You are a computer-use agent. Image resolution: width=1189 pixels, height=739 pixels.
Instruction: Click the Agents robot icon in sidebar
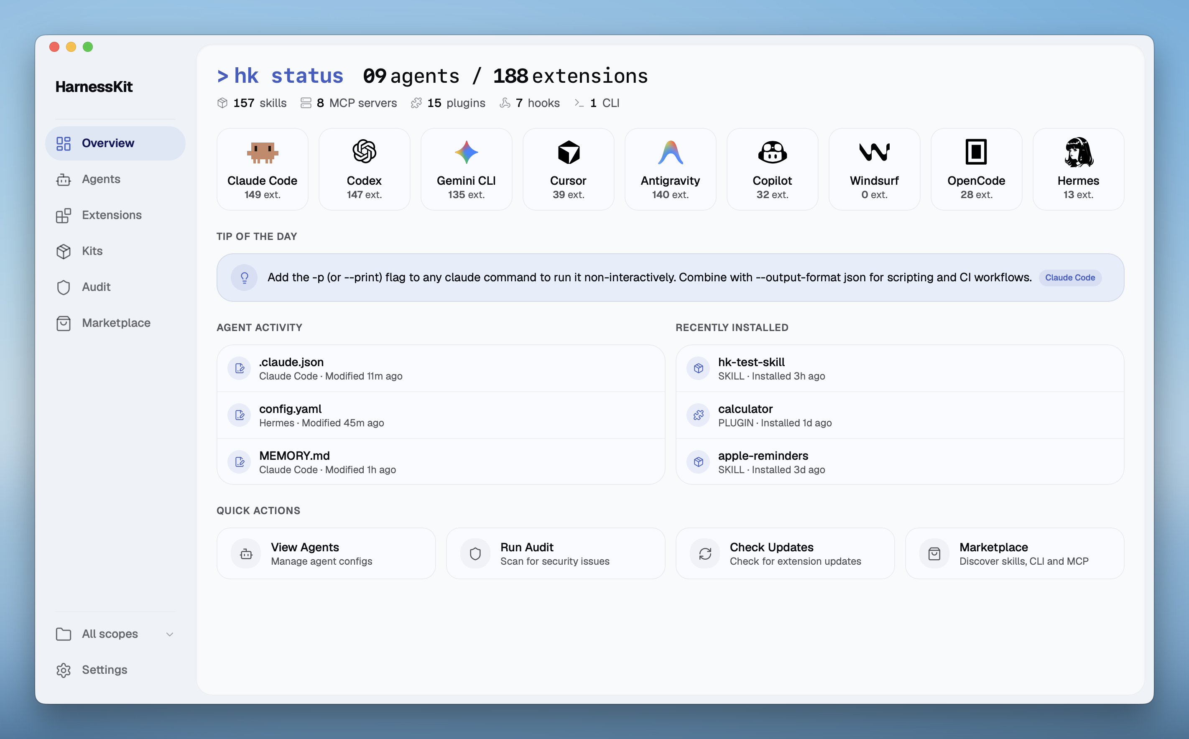(64, 179)
